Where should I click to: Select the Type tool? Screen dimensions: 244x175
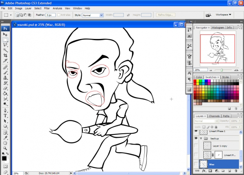click(x=5, y=115)
